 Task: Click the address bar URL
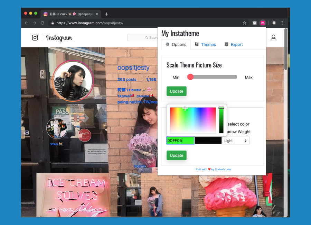click(90, 23)
